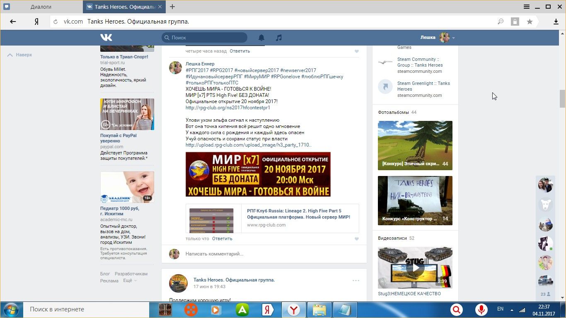
Task: Click the Steam Greenlight link icon
Action: (385, 87)
